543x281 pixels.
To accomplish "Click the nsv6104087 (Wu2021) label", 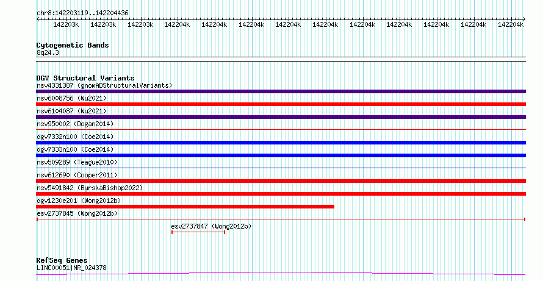I will [71, 111].
